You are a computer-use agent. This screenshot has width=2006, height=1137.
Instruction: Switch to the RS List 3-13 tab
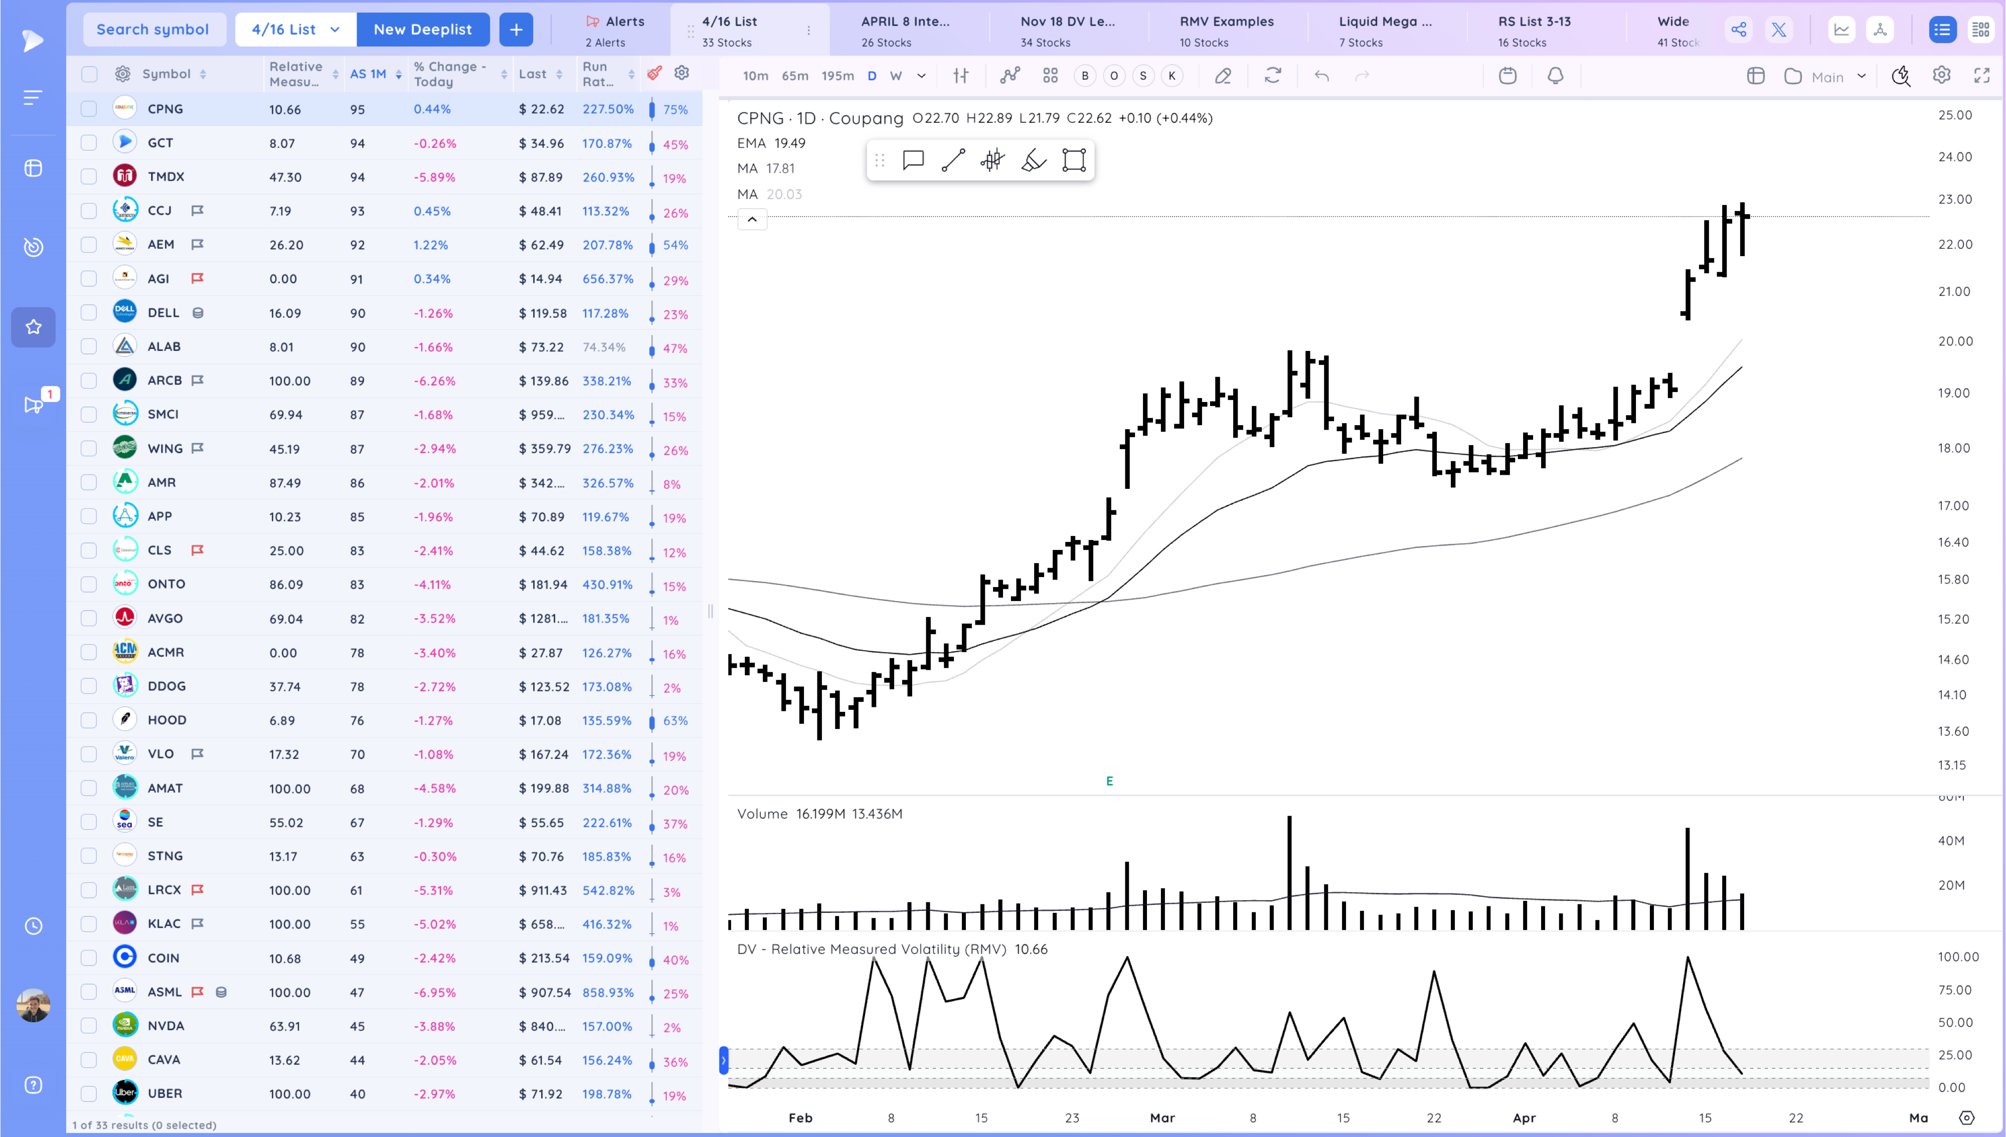click(x=1534, y=31)
